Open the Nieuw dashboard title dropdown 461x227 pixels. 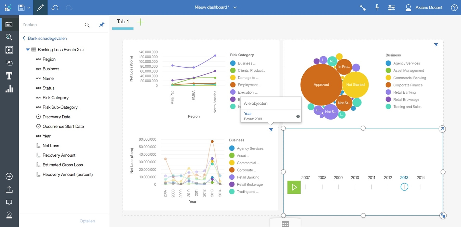[234, 7]
